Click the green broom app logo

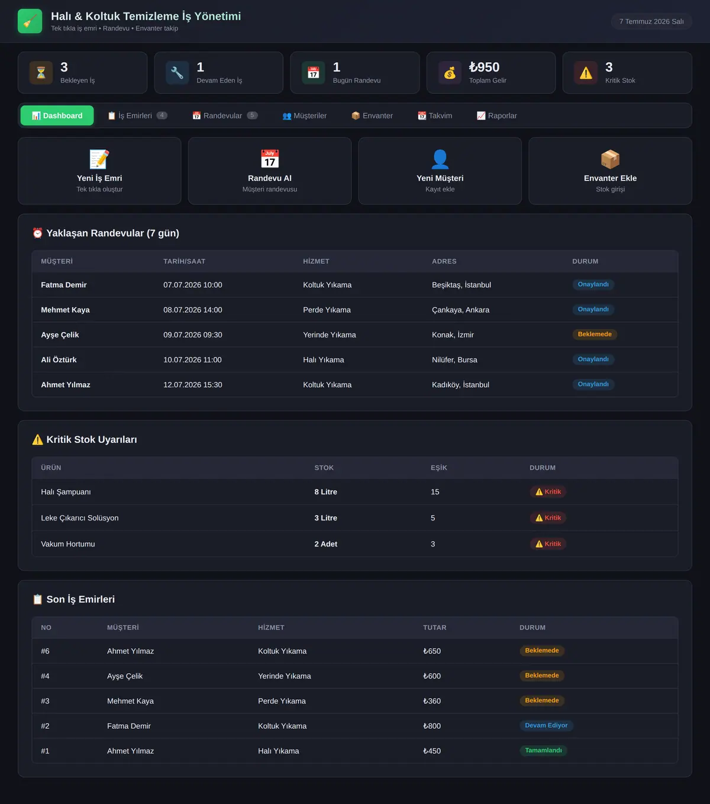[x=30, y=21]
